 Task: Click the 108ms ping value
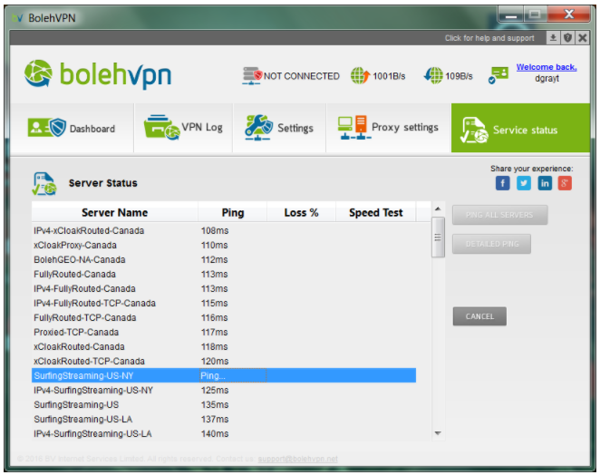coord(215,231)
